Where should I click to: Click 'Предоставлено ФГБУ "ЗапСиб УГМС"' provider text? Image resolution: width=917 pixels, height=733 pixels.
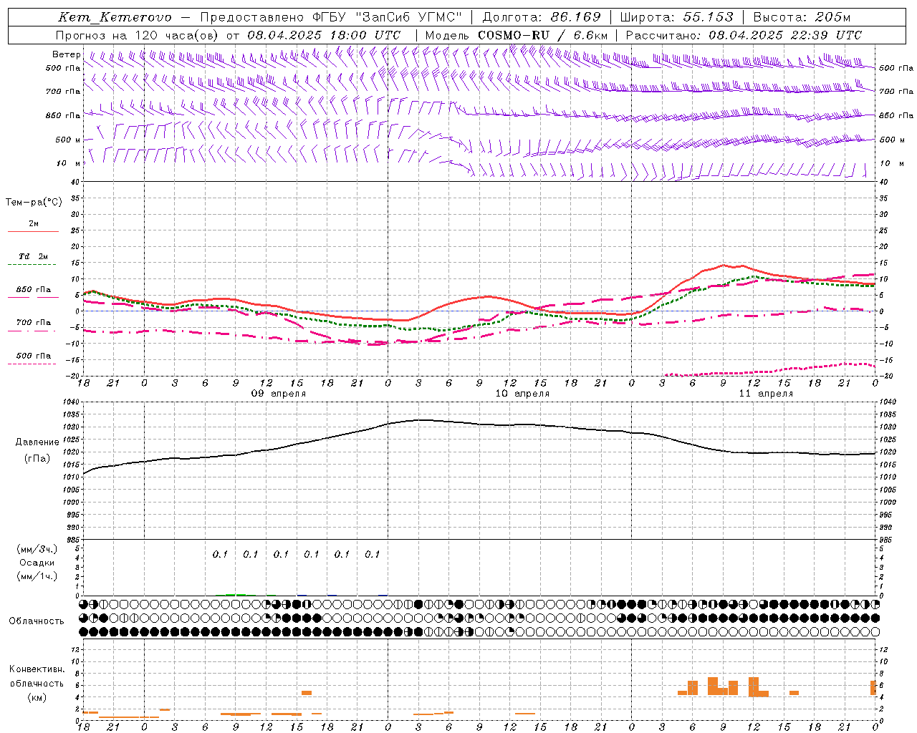pos(332,17)
